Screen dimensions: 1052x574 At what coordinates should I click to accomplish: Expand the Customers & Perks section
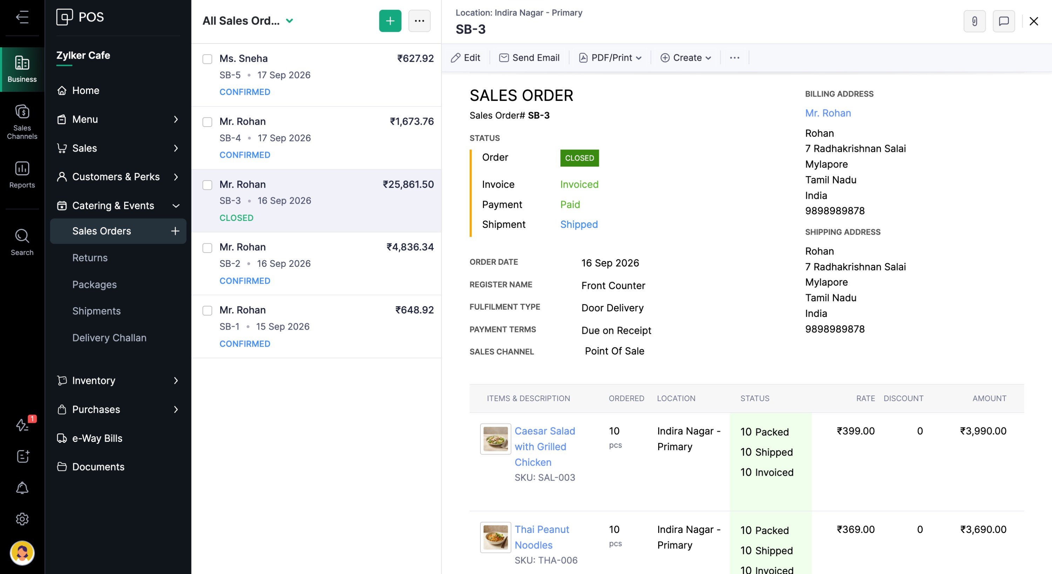118,177
